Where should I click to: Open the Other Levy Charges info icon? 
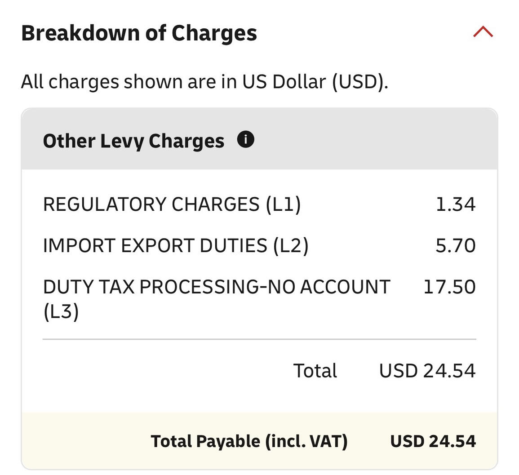pos(245,140)
